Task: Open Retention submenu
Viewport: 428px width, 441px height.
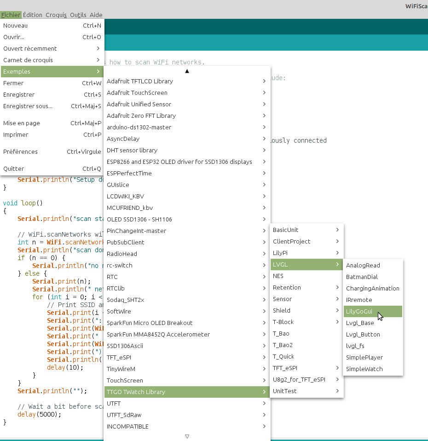Action: 307,288
